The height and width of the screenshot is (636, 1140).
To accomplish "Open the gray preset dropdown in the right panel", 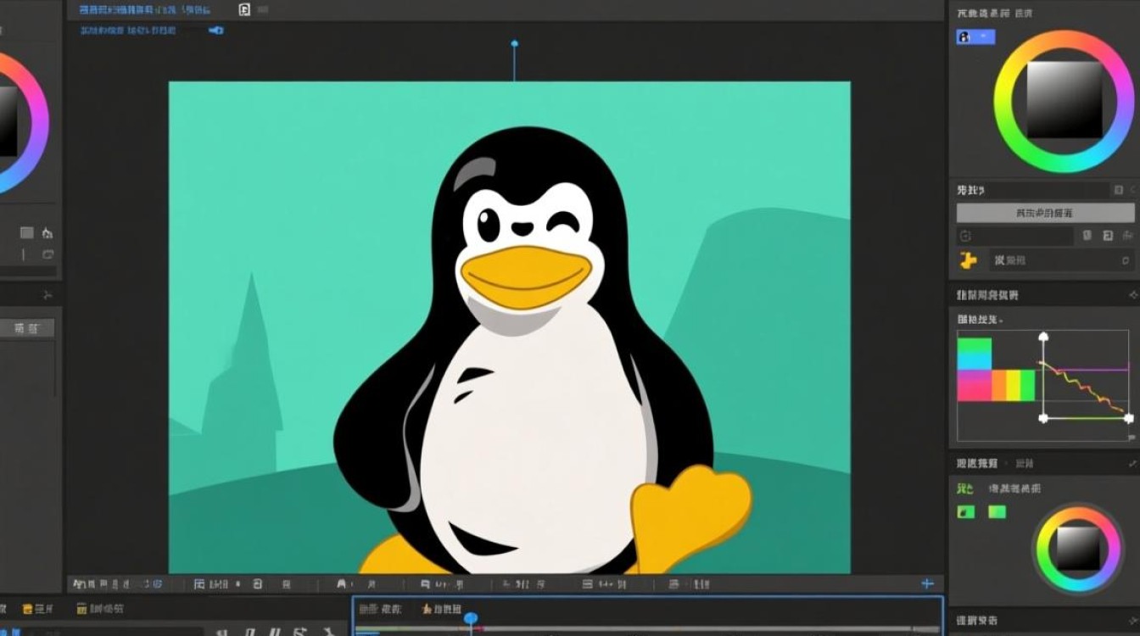I will click(1045, 212).
